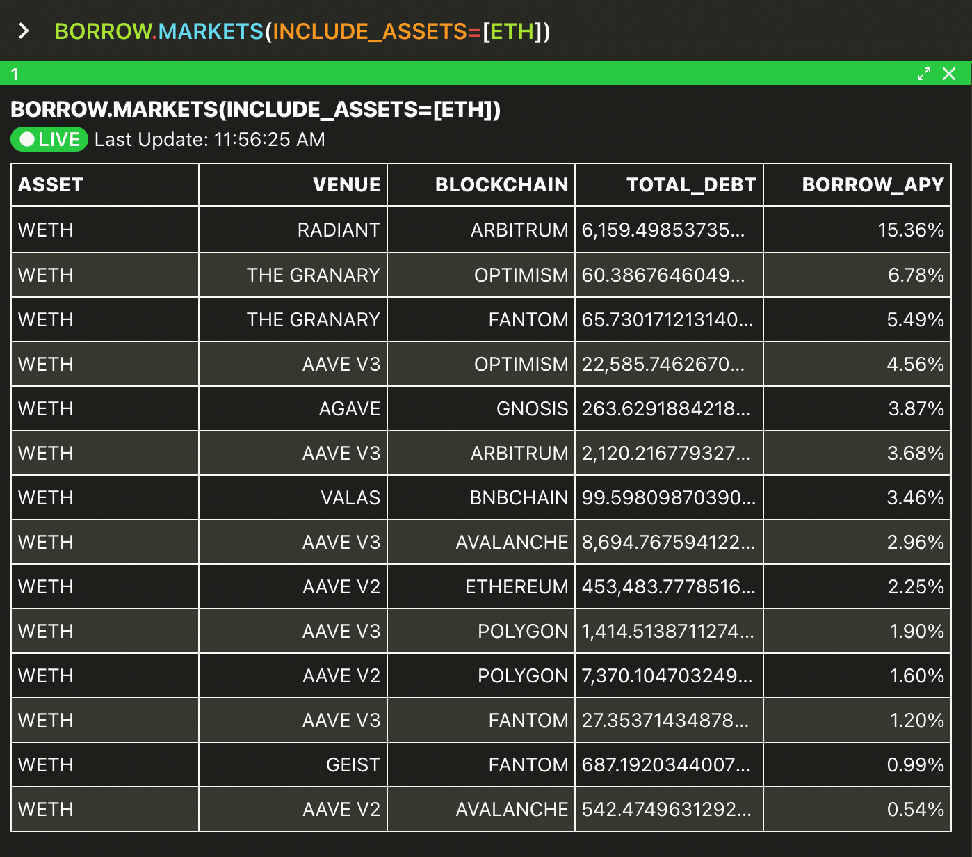Screen dimensions: 972x857
Task: Click total debt 453,483.7778516... cell
Action: point(670,586)
